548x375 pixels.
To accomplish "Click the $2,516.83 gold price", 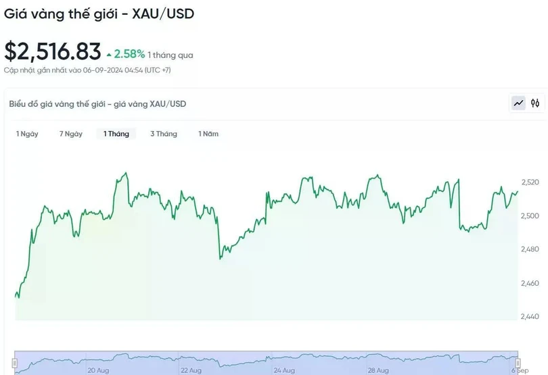I will (53, 52).
